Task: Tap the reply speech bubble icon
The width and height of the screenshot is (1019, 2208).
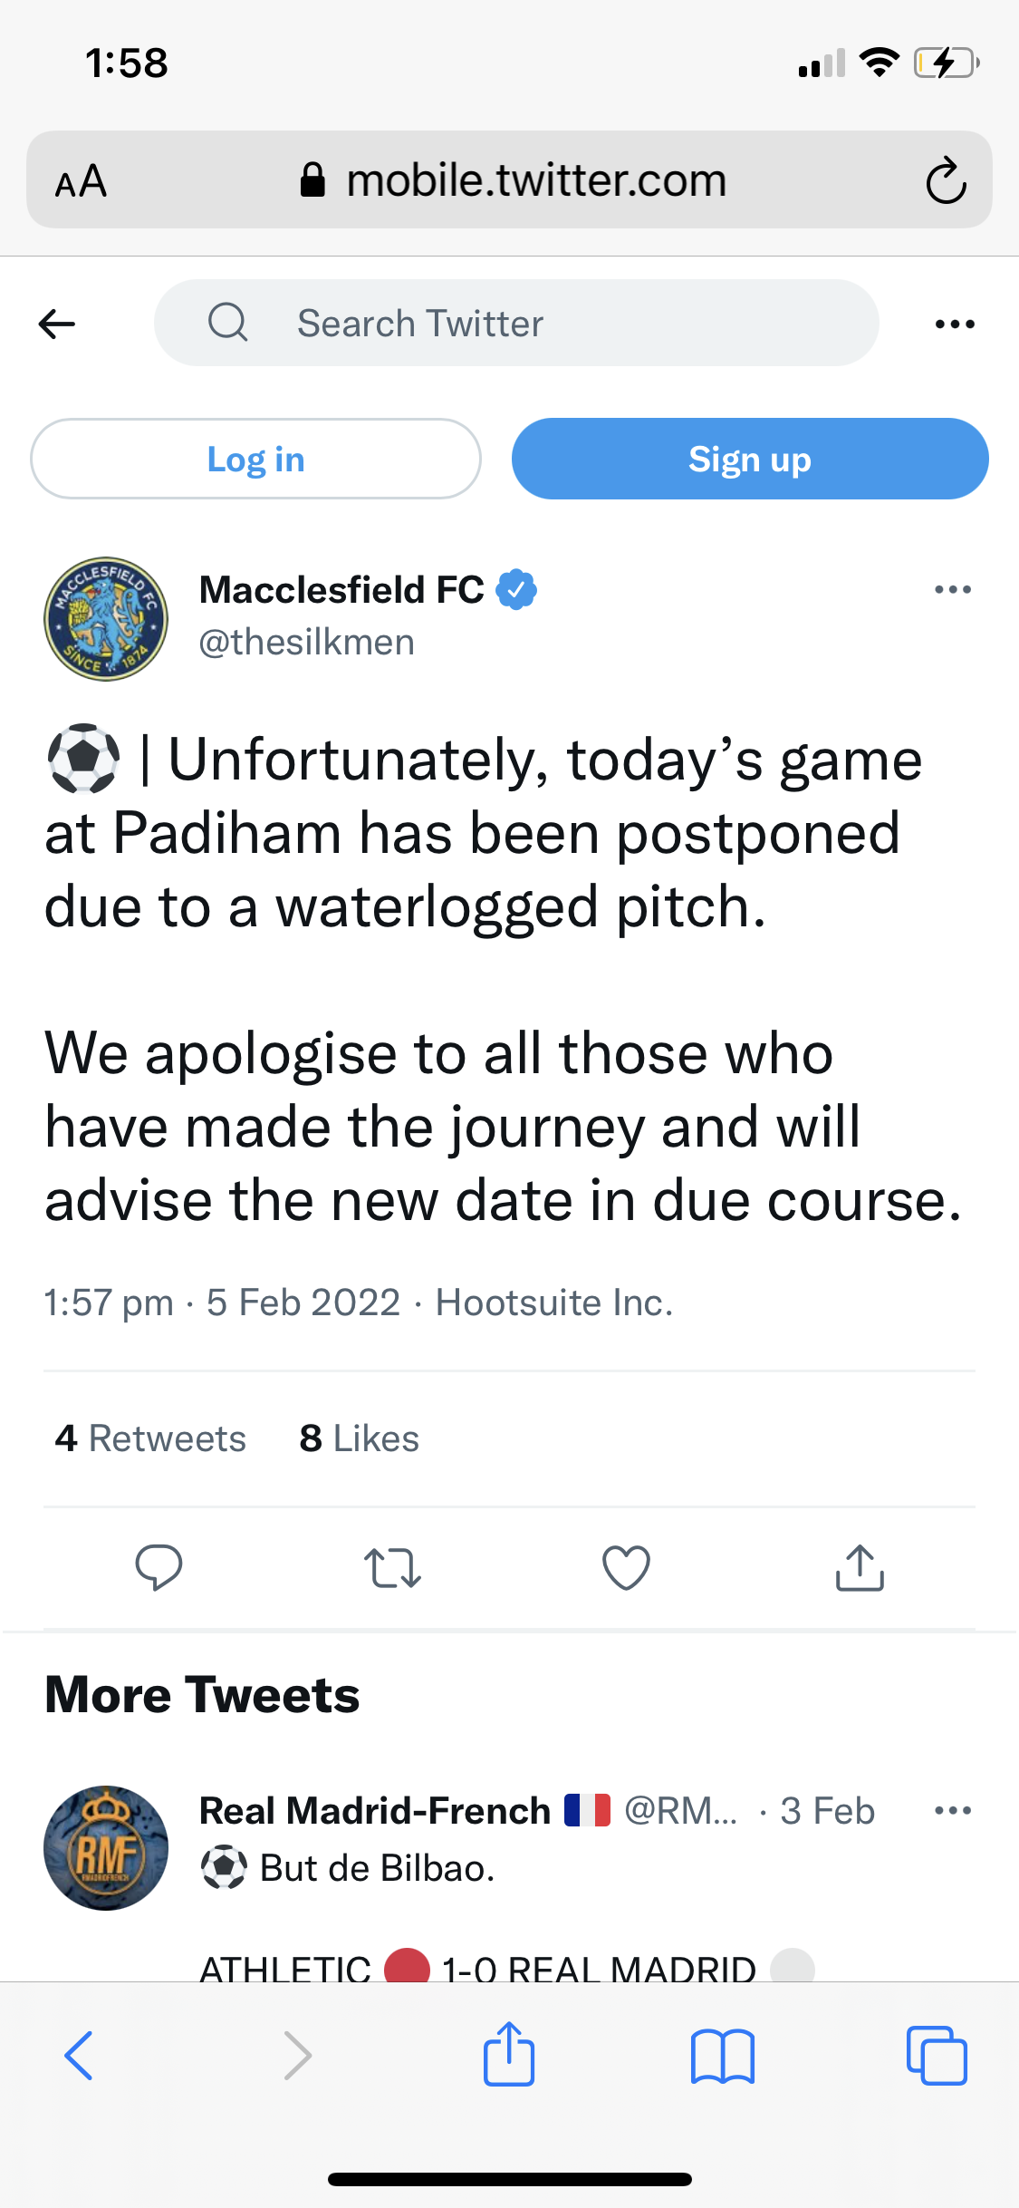Action: pyautogui.click(x=159, y=1567)
